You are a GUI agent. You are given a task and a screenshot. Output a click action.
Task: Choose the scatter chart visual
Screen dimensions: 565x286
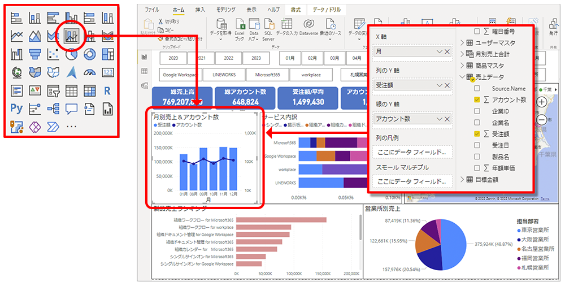click(x=53, y=54)
